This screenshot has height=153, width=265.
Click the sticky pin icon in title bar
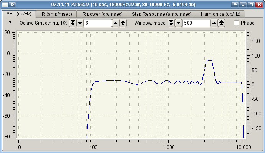coord(12,5)
